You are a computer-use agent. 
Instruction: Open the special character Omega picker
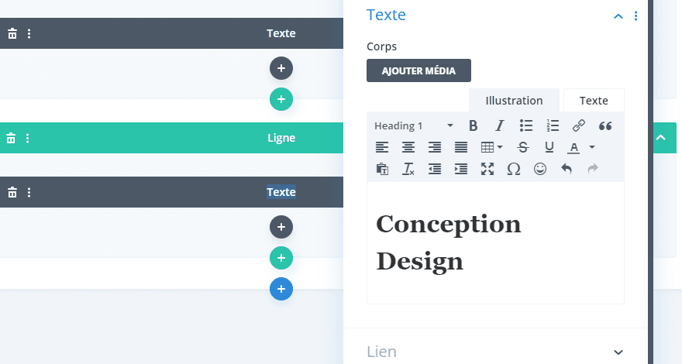(x=514, y=169)
